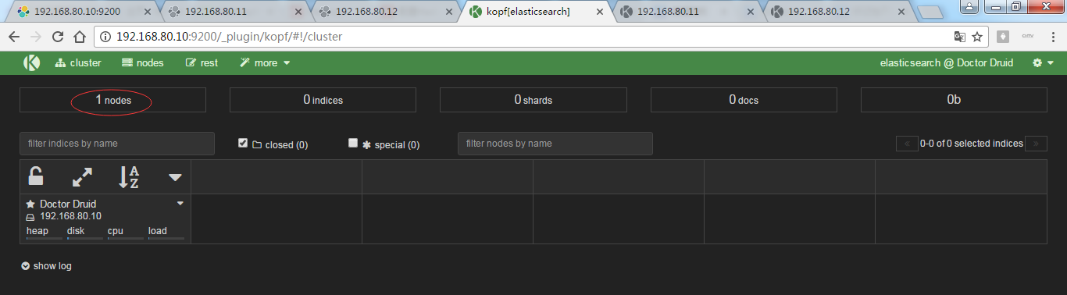Screen dimensions: 1067x295
Task: Open a new browser tab
Action: tap(930, 12)
